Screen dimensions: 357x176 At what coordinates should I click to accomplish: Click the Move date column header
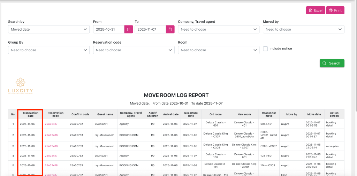click(314, 114)
